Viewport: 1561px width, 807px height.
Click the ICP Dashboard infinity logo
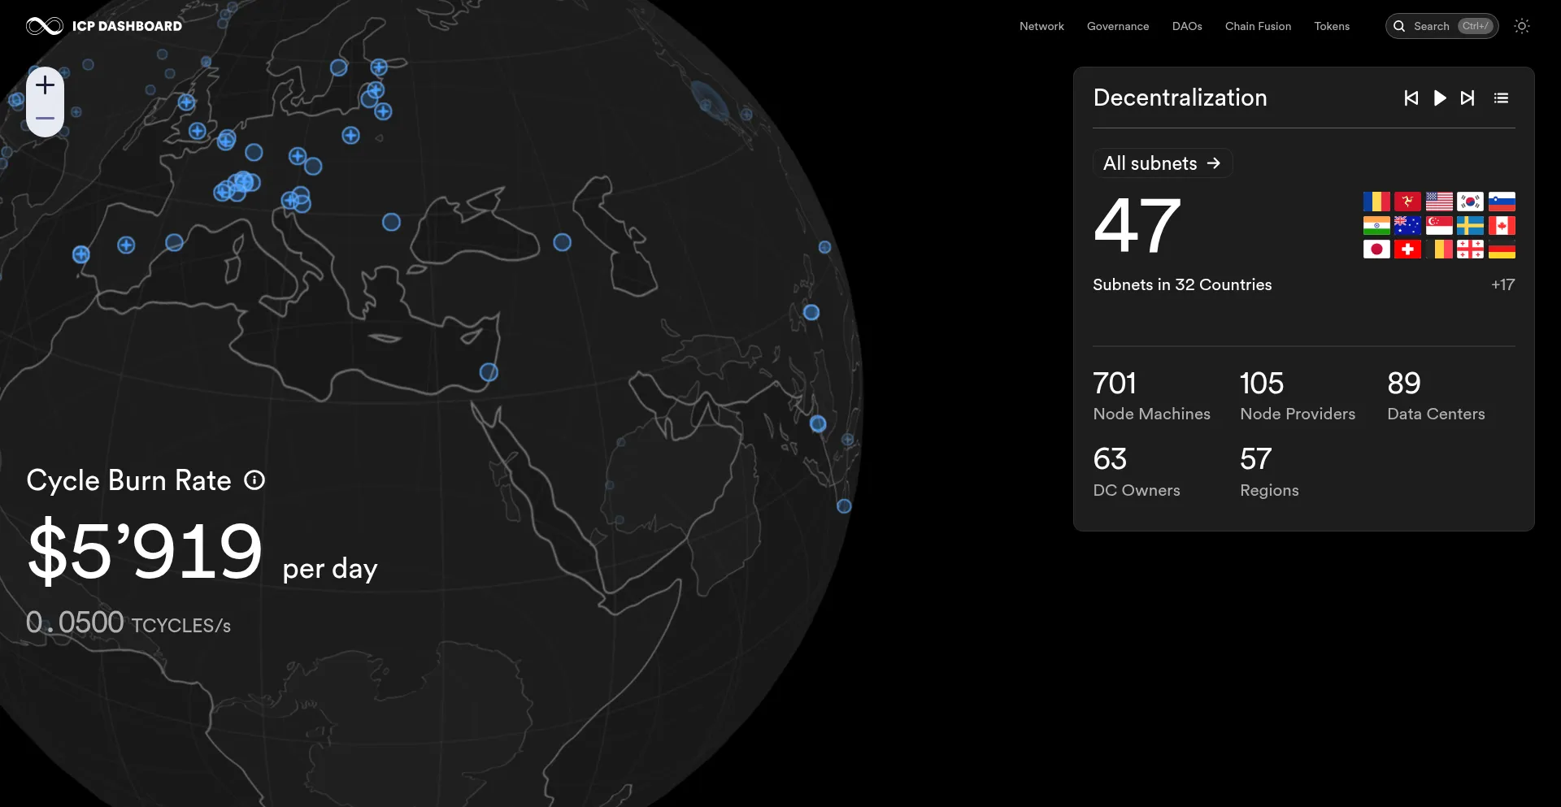coord(43,25)
